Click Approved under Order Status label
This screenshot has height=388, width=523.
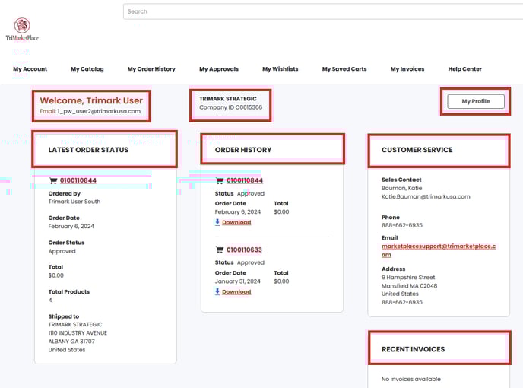pyautogui.click(x=62, y=251)
